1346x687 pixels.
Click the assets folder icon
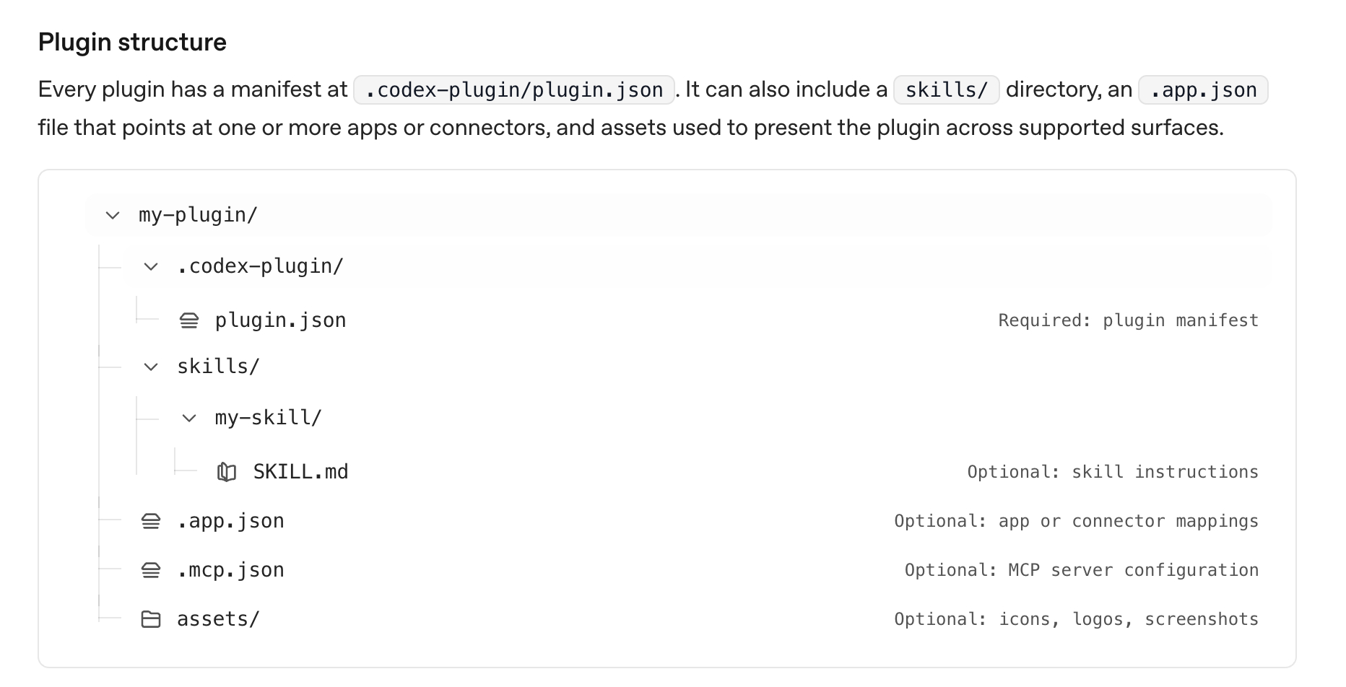[151, 619]
